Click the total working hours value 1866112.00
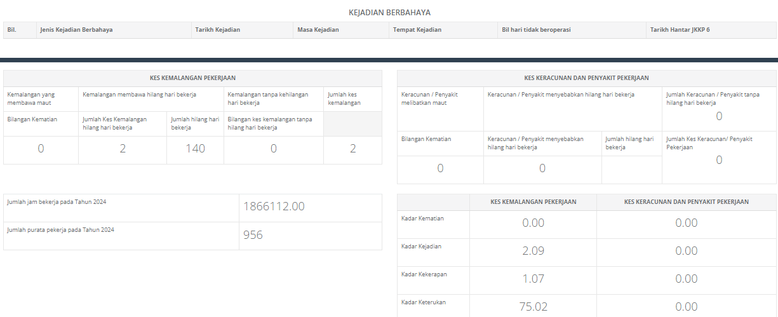The width and height of the screenshot is (778, 317). pos(274,206)
